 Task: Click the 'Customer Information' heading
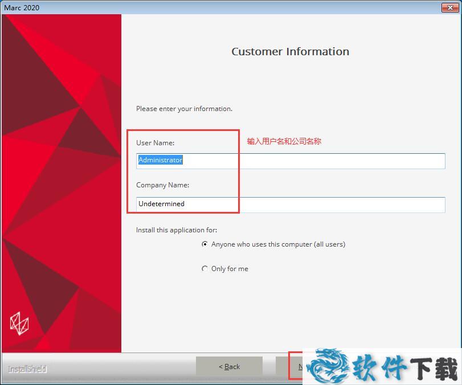point(290,52)
